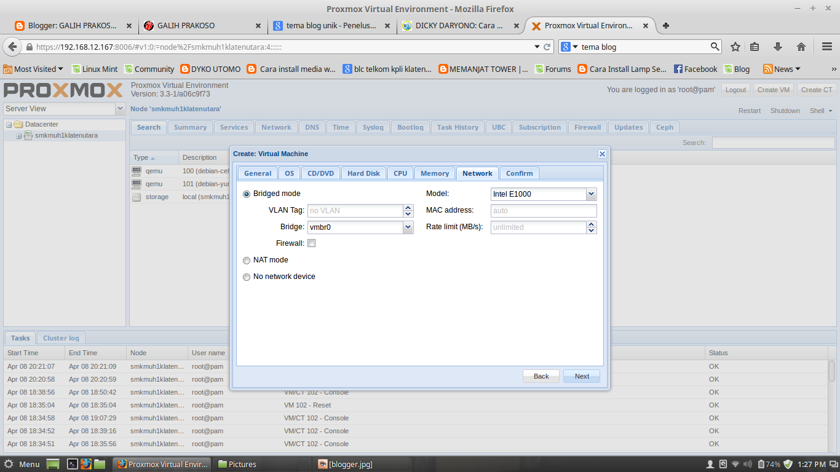Image resolution: width=840 pixels, height=472 pixels.
Task: Select No network device option
Action: click(x=247, y=277)
